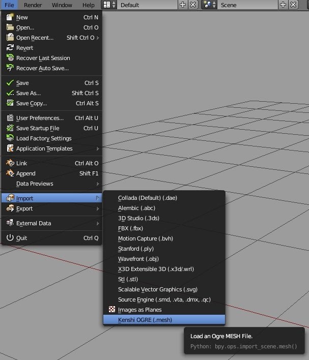Image resolution: width=309 pixels, height=360 pixels.
Task: Select Alembic (.abc) import option
Action: (x=164, y=208)
